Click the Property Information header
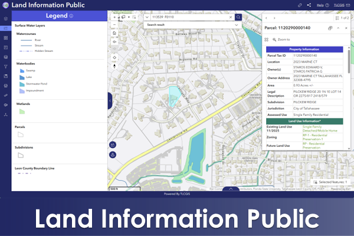 (x=304, y=50)
